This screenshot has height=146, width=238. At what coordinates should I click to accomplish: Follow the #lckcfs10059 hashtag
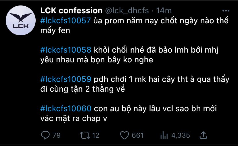tap(66, 79)
